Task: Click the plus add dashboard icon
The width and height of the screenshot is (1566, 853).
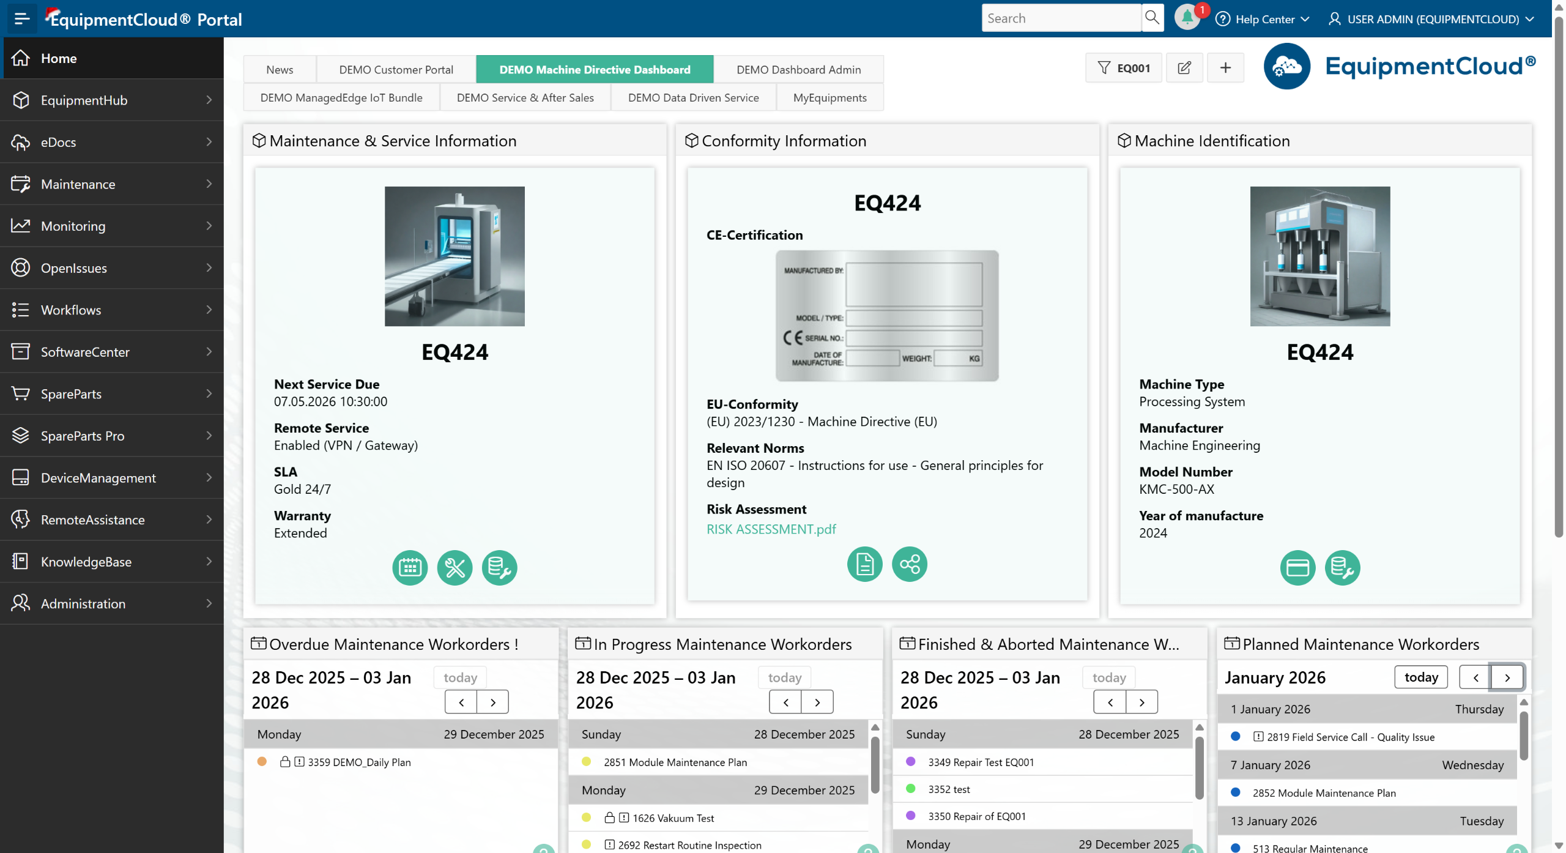Action: pos(1225,68)
